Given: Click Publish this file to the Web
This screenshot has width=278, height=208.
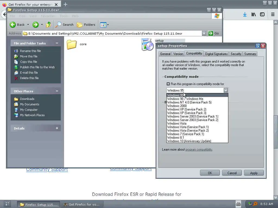Looking at the screenshot, I should tap(37, 67).
